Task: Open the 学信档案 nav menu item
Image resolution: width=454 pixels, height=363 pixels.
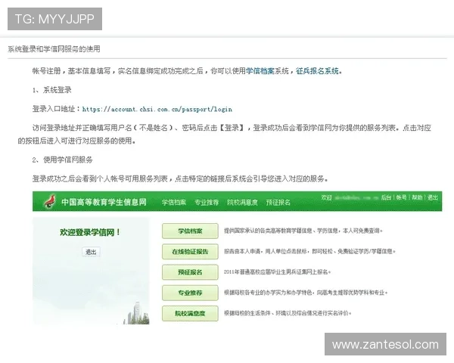Action: 174,203
